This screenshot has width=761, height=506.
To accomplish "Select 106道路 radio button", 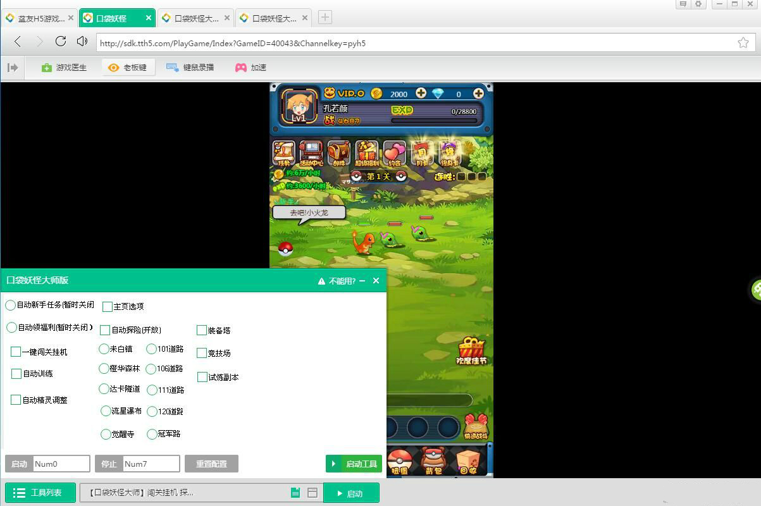I will [x=151, y=369].
